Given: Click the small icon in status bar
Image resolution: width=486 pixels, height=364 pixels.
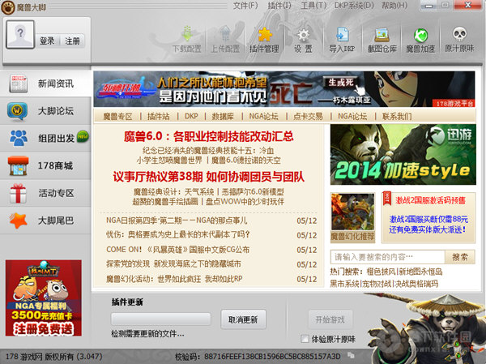Looking at the screenshot, I should click(351, 355).
